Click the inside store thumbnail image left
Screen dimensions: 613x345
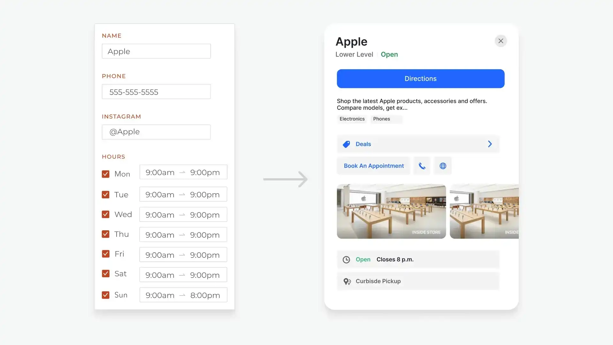[x=391, y=211]
